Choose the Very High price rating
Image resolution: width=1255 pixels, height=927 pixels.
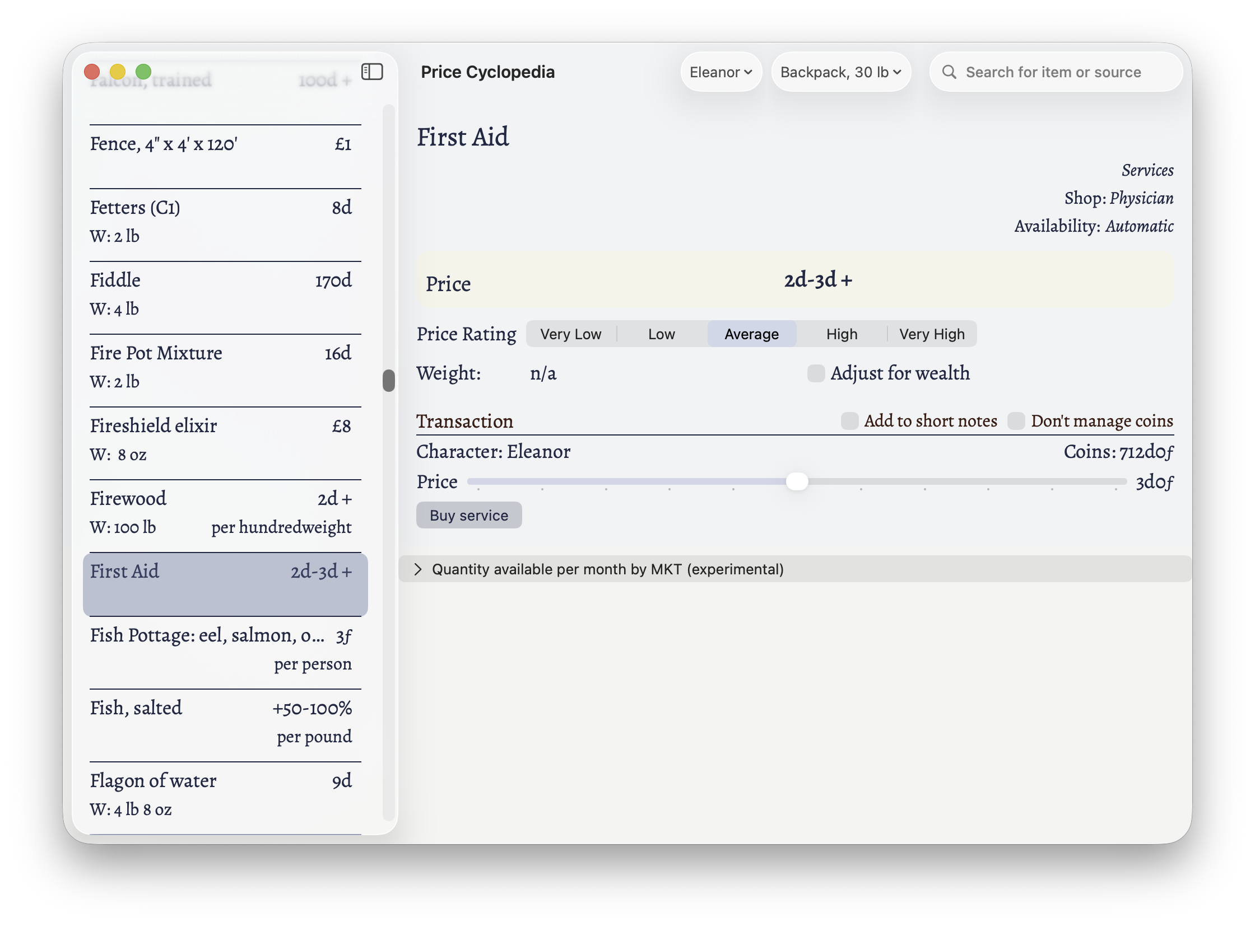(931, 334)
